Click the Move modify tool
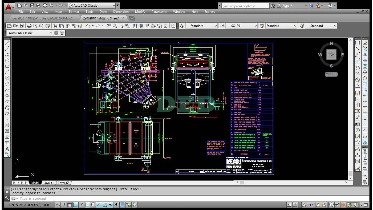373x210 pixels. point(365,72)
